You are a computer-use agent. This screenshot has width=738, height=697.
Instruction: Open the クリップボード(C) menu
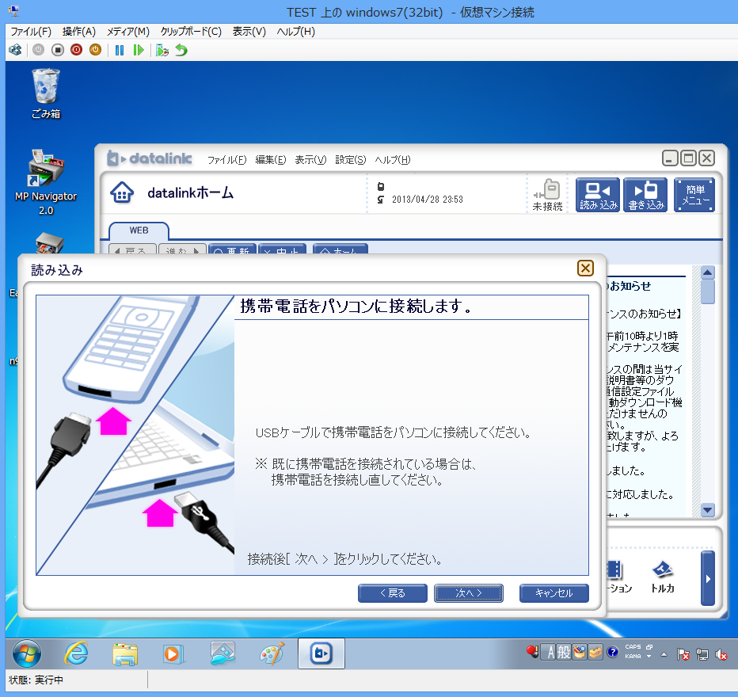(191, 32)
